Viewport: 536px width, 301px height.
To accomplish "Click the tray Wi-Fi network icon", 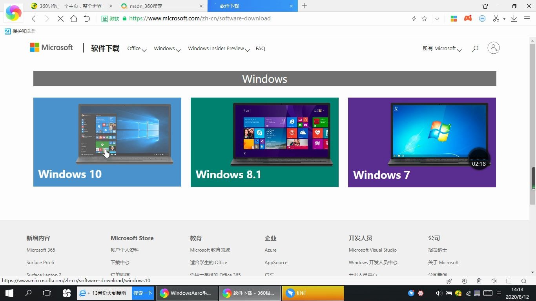I will pos(468,293).
